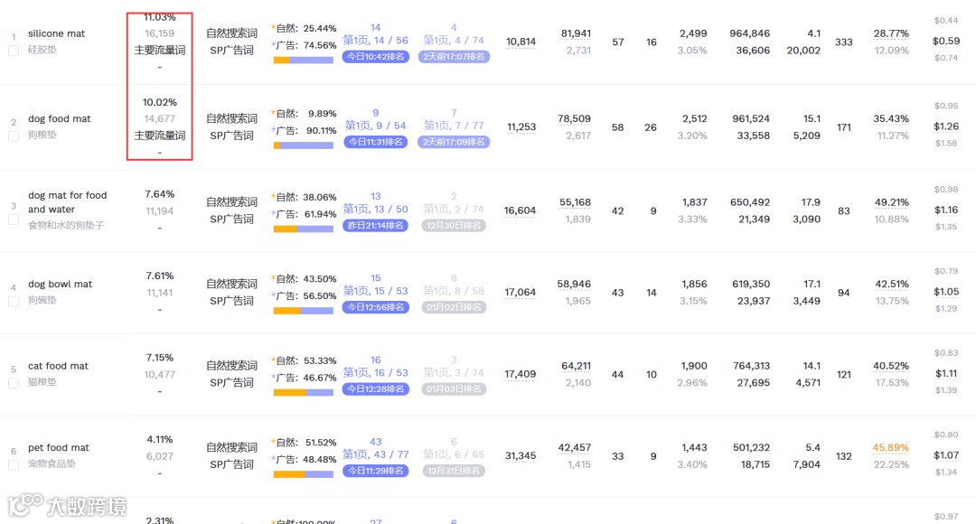Open the silicone mat keyword link
This screenshot has height=524, width=976.
[56, 33]
